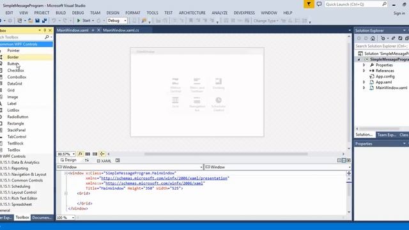The width and height of the screenshot is (409, 230).
Task: Click the Refresh icon in Solution Explorer
Action: coord(400,38)
